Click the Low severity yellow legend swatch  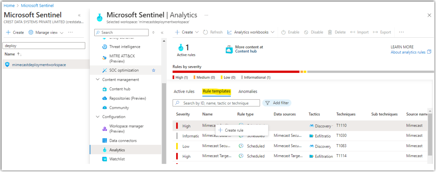[222, 77]
